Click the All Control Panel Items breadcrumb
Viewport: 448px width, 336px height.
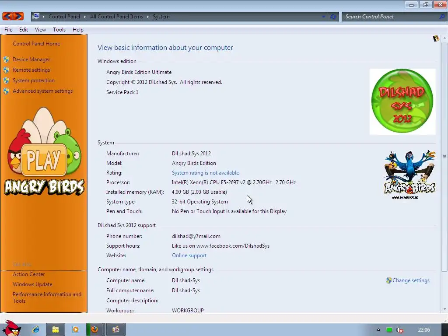point(116,17)
